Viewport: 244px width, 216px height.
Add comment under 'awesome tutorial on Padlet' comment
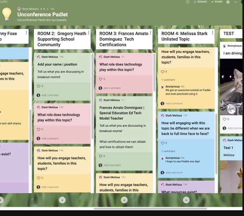(x=174, y=103)
